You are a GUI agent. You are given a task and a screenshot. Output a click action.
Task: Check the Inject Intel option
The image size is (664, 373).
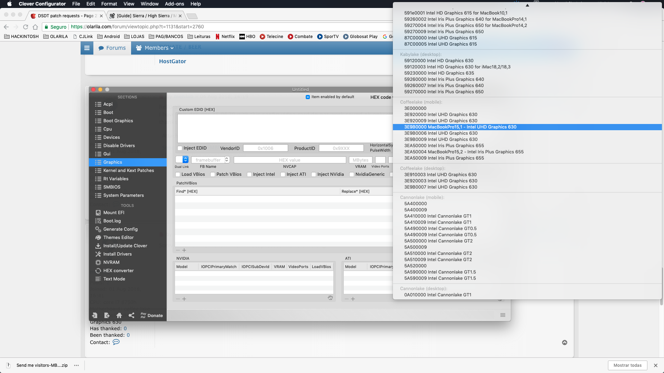249,174
